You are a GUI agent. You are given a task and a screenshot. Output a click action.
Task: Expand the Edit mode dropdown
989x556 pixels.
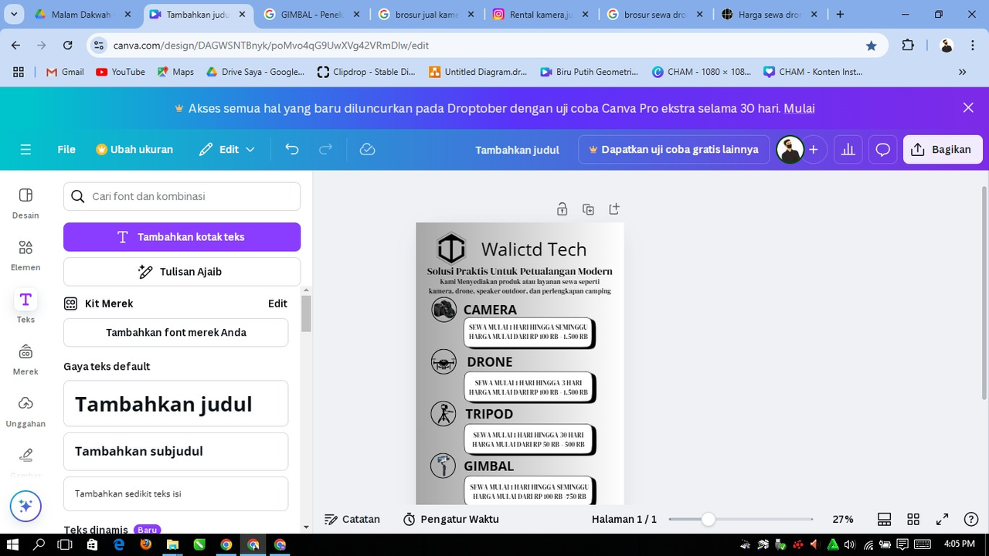point(227,150)
